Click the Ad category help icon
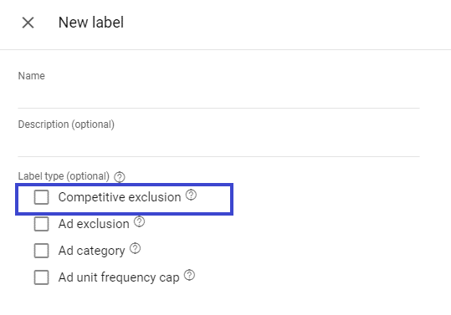Screen dimensions: 451x315 click(x=135, y=248)
